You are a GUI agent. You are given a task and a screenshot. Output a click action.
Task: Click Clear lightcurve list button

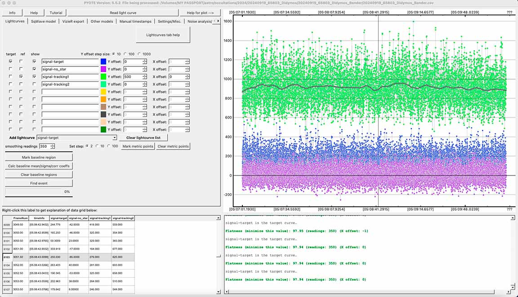[143, 137]
